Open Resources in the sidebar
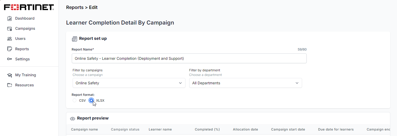The image size is (397, 136). click(x=25, y=85)
